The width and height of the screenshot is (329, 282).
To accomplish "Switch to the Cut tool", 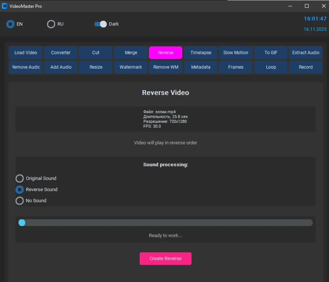I will pyautogui.click(x=96, y=53).
